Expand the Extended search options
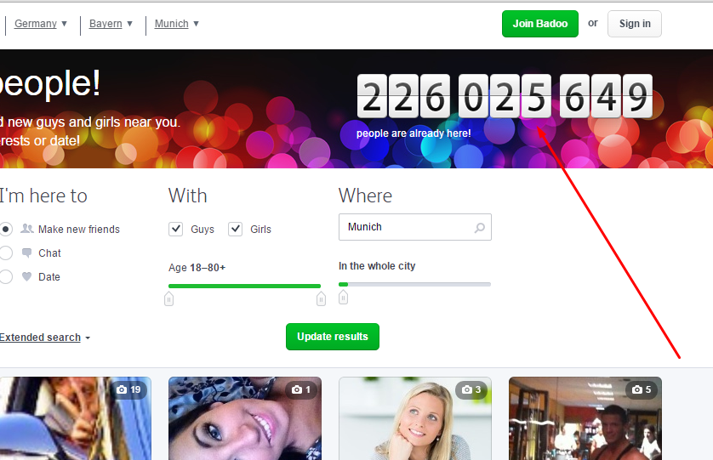This screenshot has width=713, height=460. click(x=44, y=338)
